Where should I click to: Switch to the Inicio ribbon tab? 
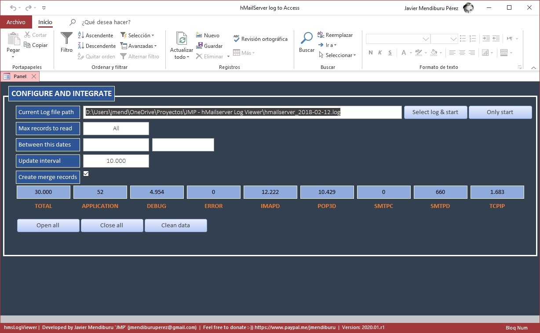[x=45, y=22]
